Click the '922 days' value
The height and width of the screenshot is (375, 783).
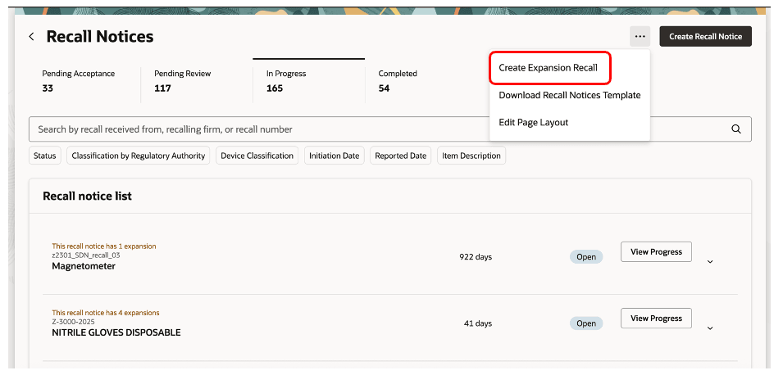click(x=476, y=257)
